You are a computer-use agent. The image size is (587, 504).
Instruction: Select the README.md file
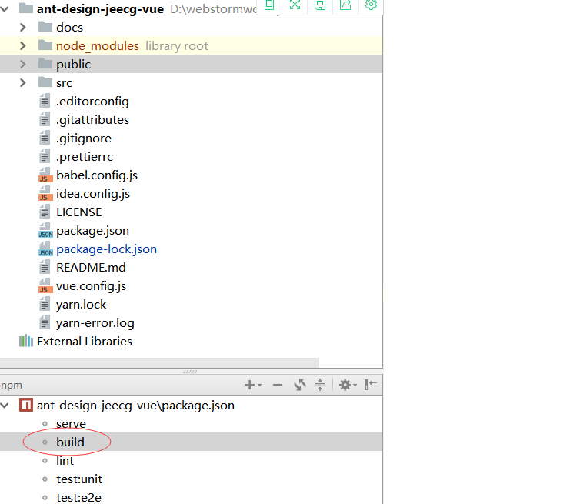click(x=91, y=267)
